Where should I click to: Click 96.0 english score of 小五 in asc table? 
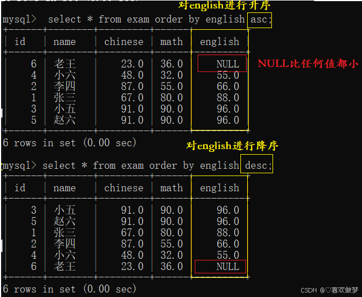pos(228,109)
